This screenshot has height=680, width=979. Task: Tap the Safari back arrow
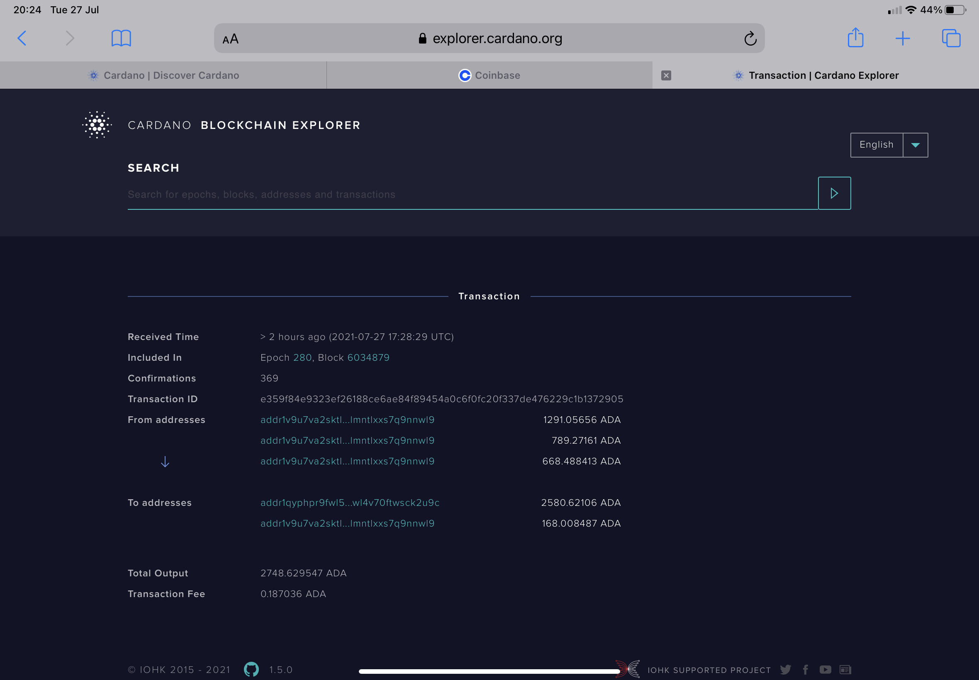(22, 38)
